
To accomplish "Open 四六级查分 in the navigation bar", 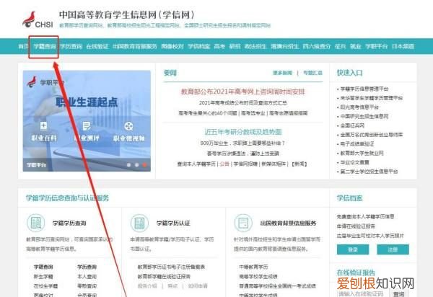I will click(x=317, y=46).
